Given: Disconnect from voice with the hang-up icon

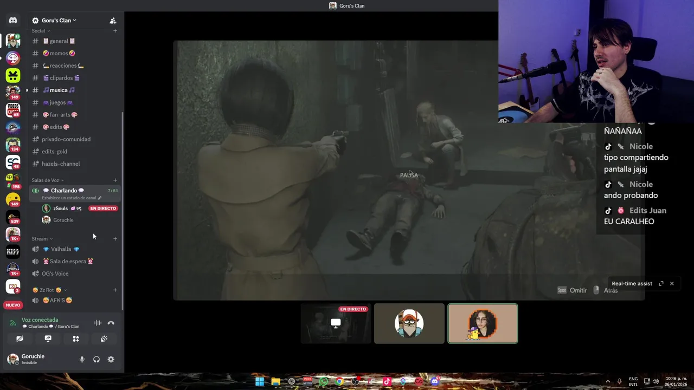Looking at the screenshot, I should 111,323.
